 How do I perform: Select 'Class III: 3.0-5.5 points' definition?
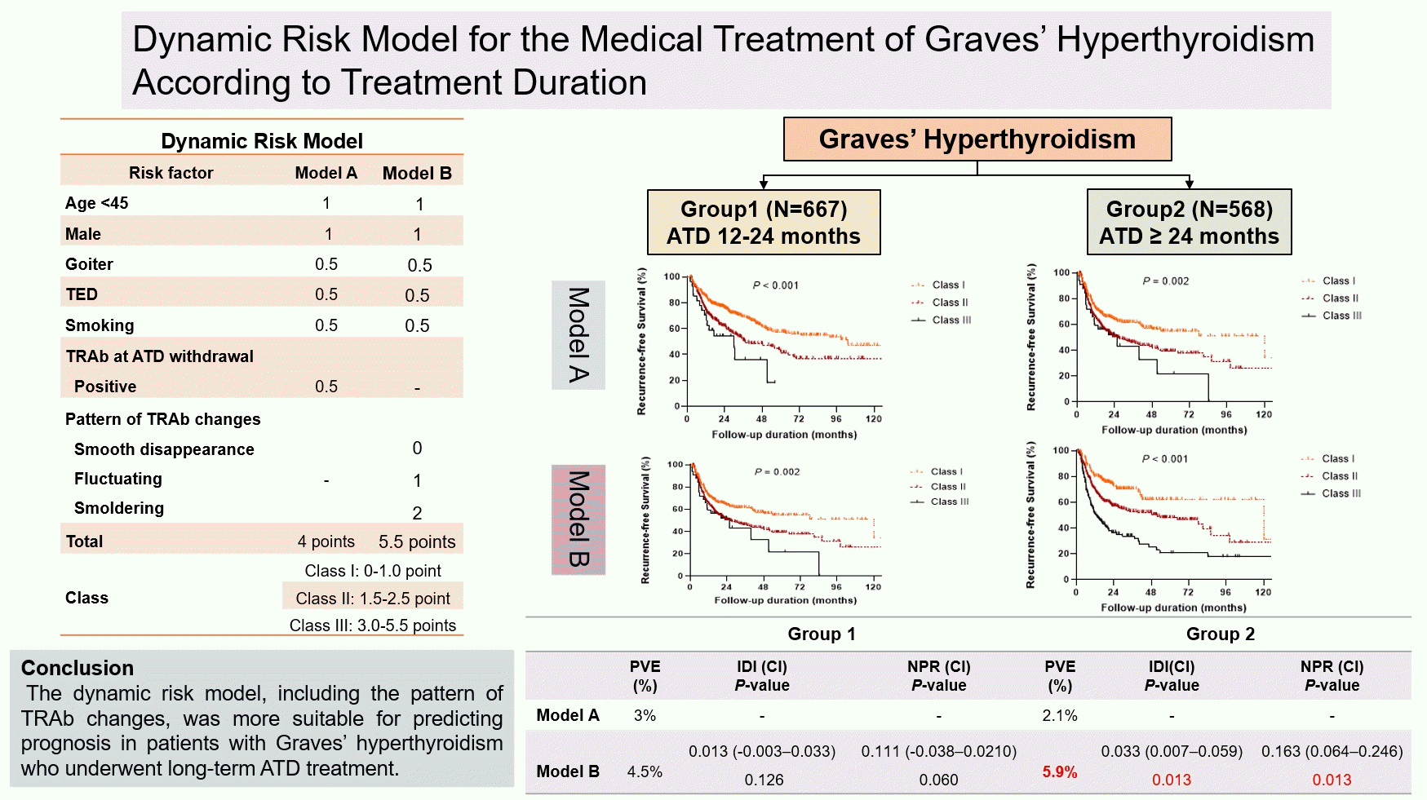(x=373, y=625)
